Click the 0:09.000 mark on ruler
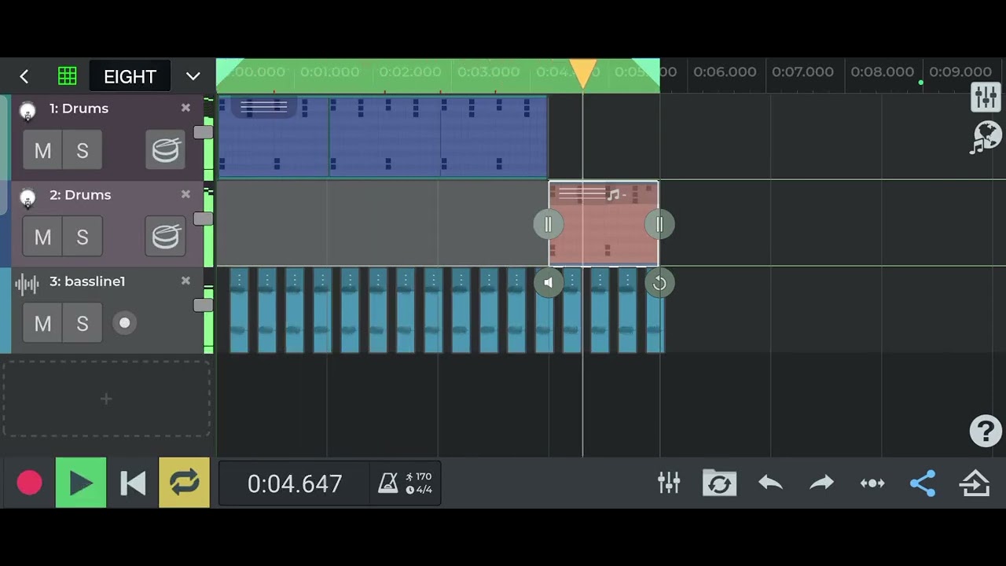 (x=960, y=72)
